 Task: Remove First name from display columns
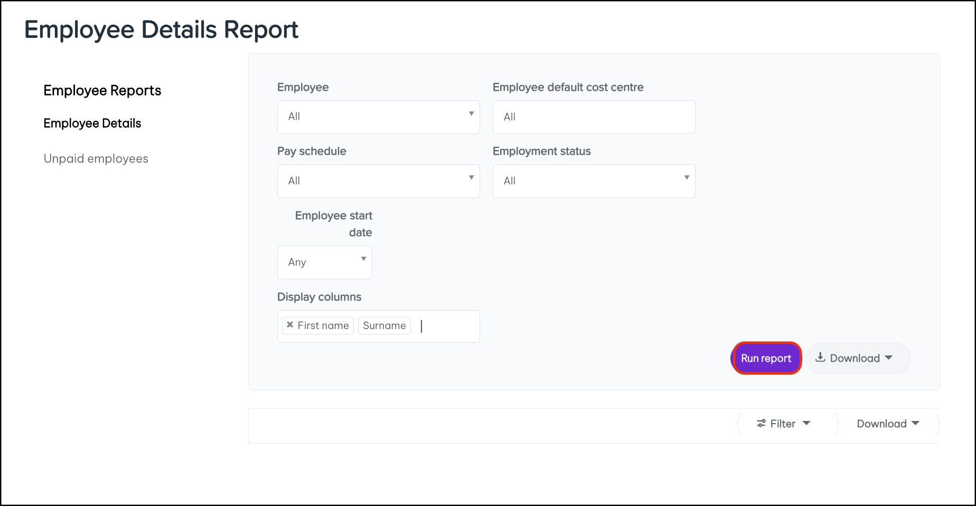[x=289, y=325]
